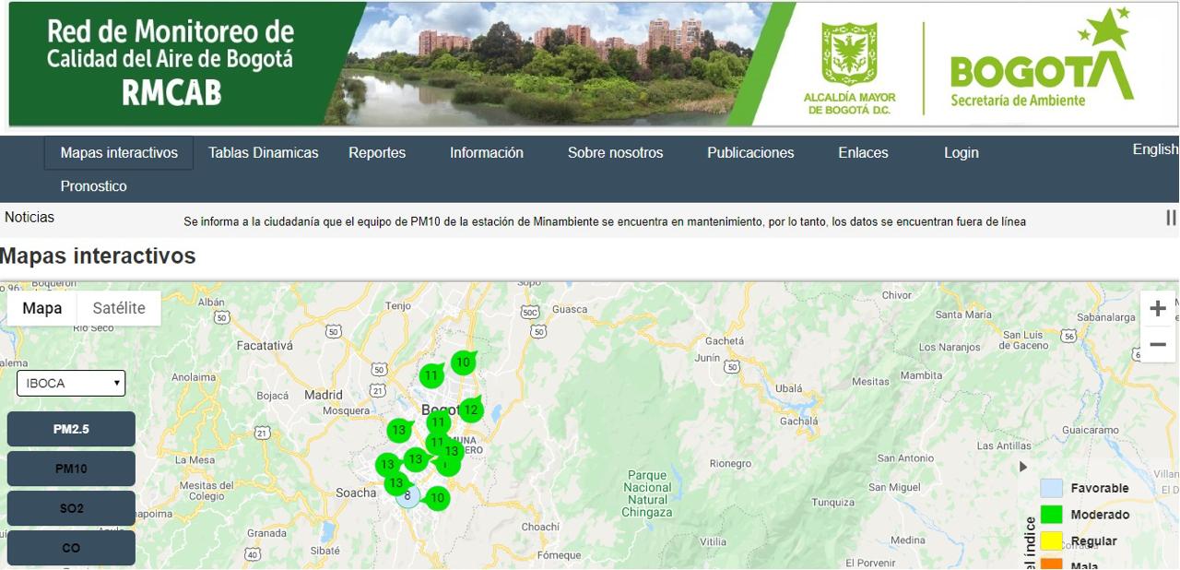
Task: Open the IBOCA index dropdown
Action: click(71, 383)
